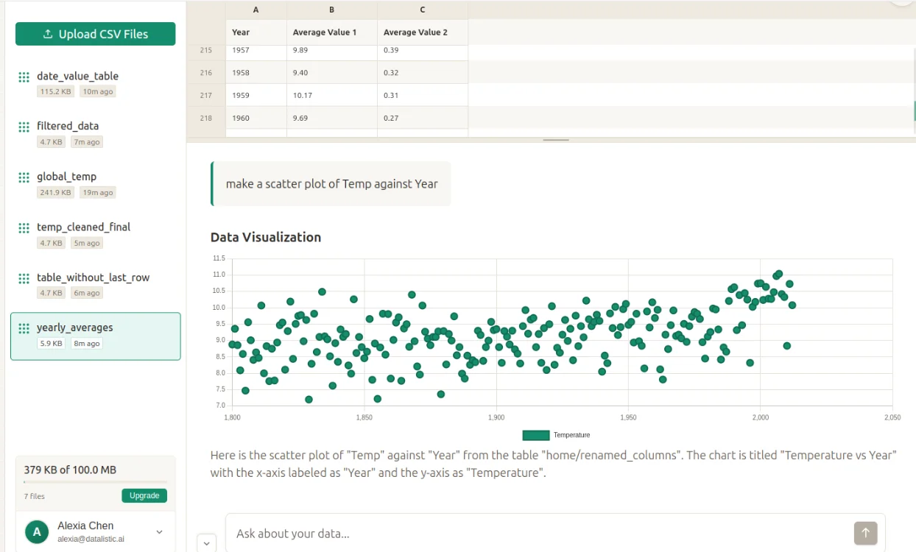This screenshot has height=552, width=916.
Task: Click grid icon beside temp_cleaned_final
Action: pos(24,227)
